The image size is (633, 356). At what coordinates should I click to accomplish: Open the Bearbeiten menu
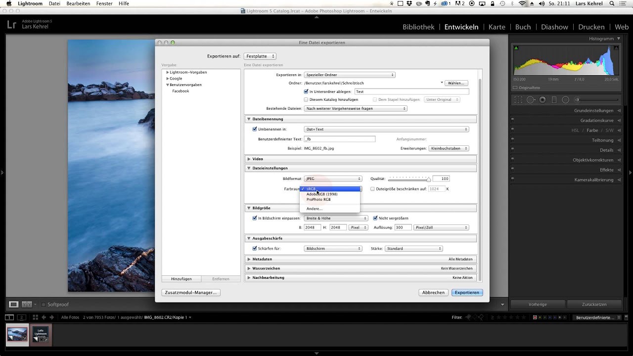(x=78, y=3)
